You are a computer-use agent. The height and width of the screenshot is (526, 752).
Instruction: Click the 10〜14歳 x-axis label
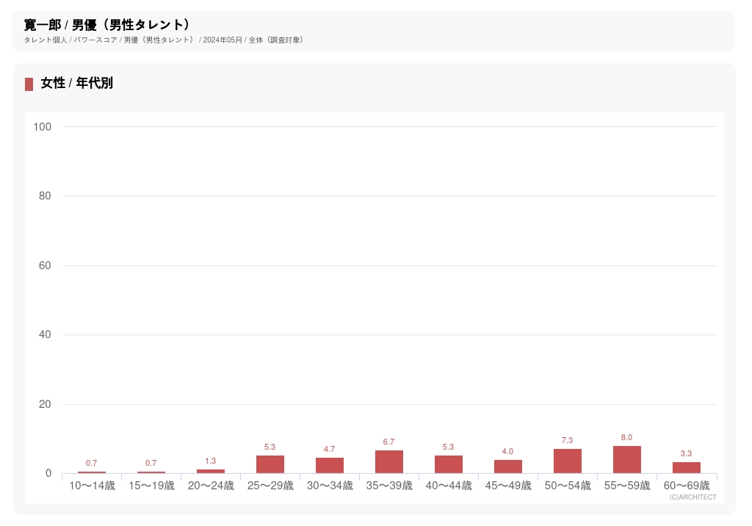coord(92,486)
